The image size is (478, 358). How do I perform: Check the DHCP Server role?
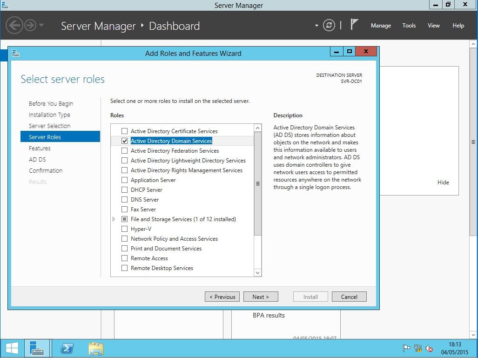124,190
